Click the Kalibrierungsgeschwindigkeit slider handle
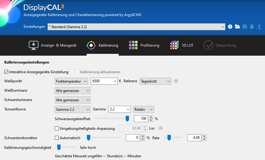This screenshot has height=160, width=265. pos(59,147)
